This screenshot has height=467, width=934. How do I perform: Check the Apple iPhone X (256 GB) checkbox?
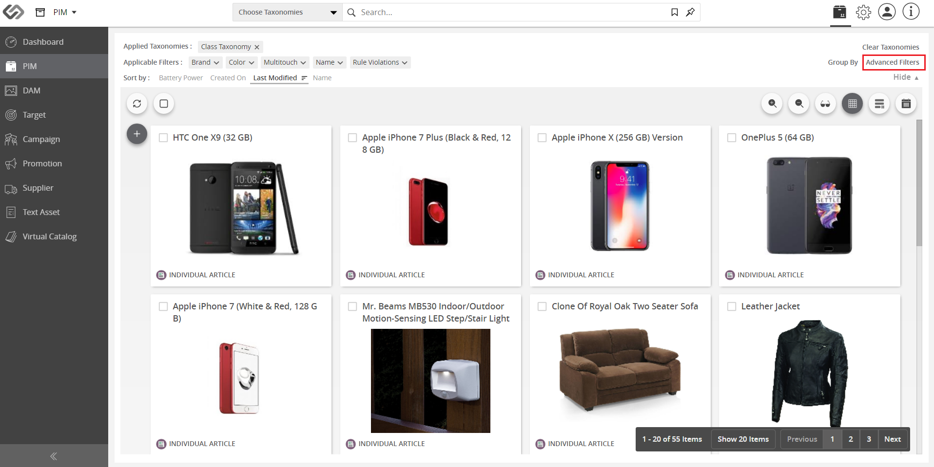542,138
